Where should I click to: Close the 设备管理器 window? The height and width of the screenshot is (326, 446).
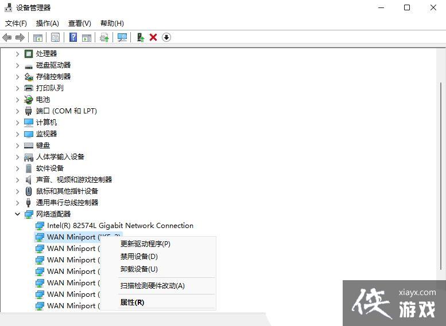tap(433, 7)
